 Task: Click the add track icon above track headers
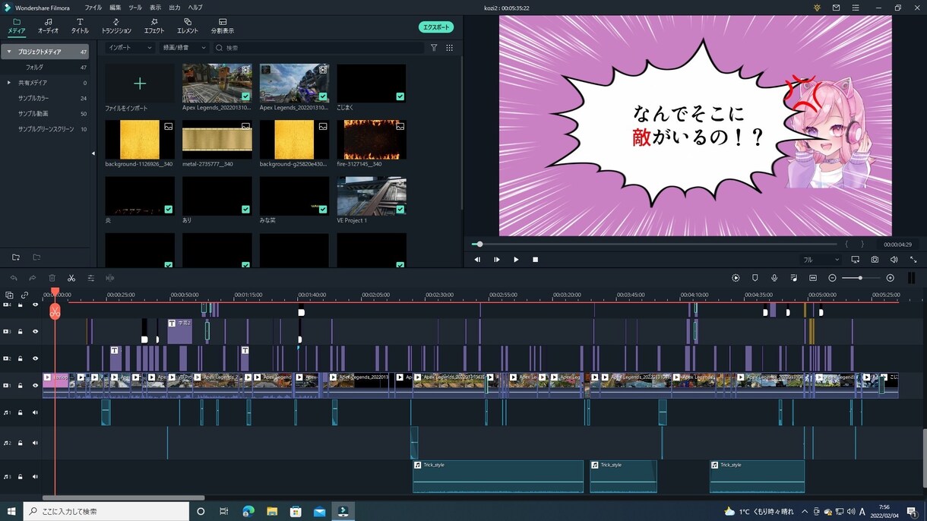9,295
